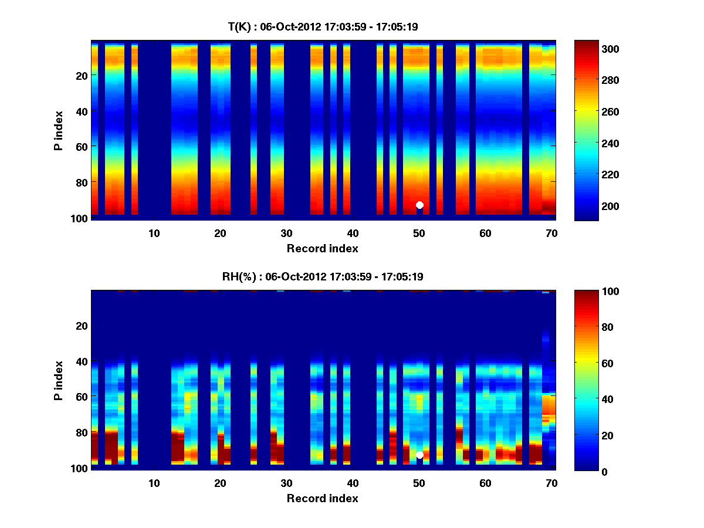This screenshot has height=528, width=704.
Task: Click x-axis tick 10 below the RH plot
Action: (154, 483)
